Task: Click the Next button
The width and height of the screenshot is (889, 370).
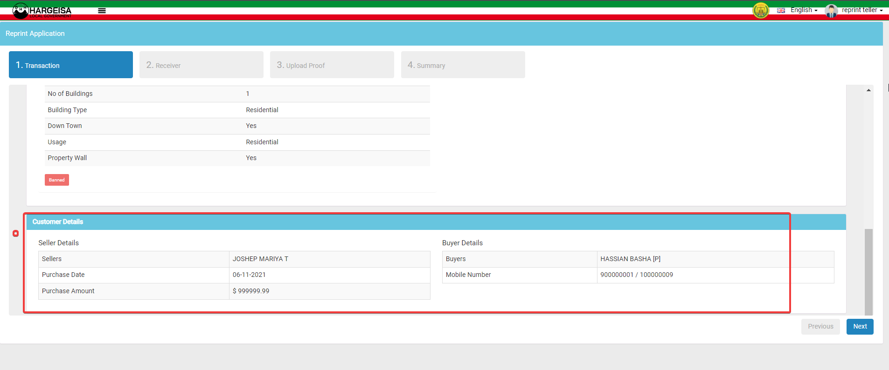Action: click(860, 326)
